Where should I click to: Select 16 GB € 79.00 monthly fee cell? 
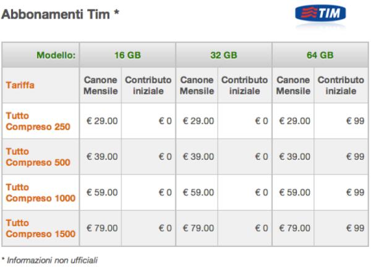click(101, 228)
